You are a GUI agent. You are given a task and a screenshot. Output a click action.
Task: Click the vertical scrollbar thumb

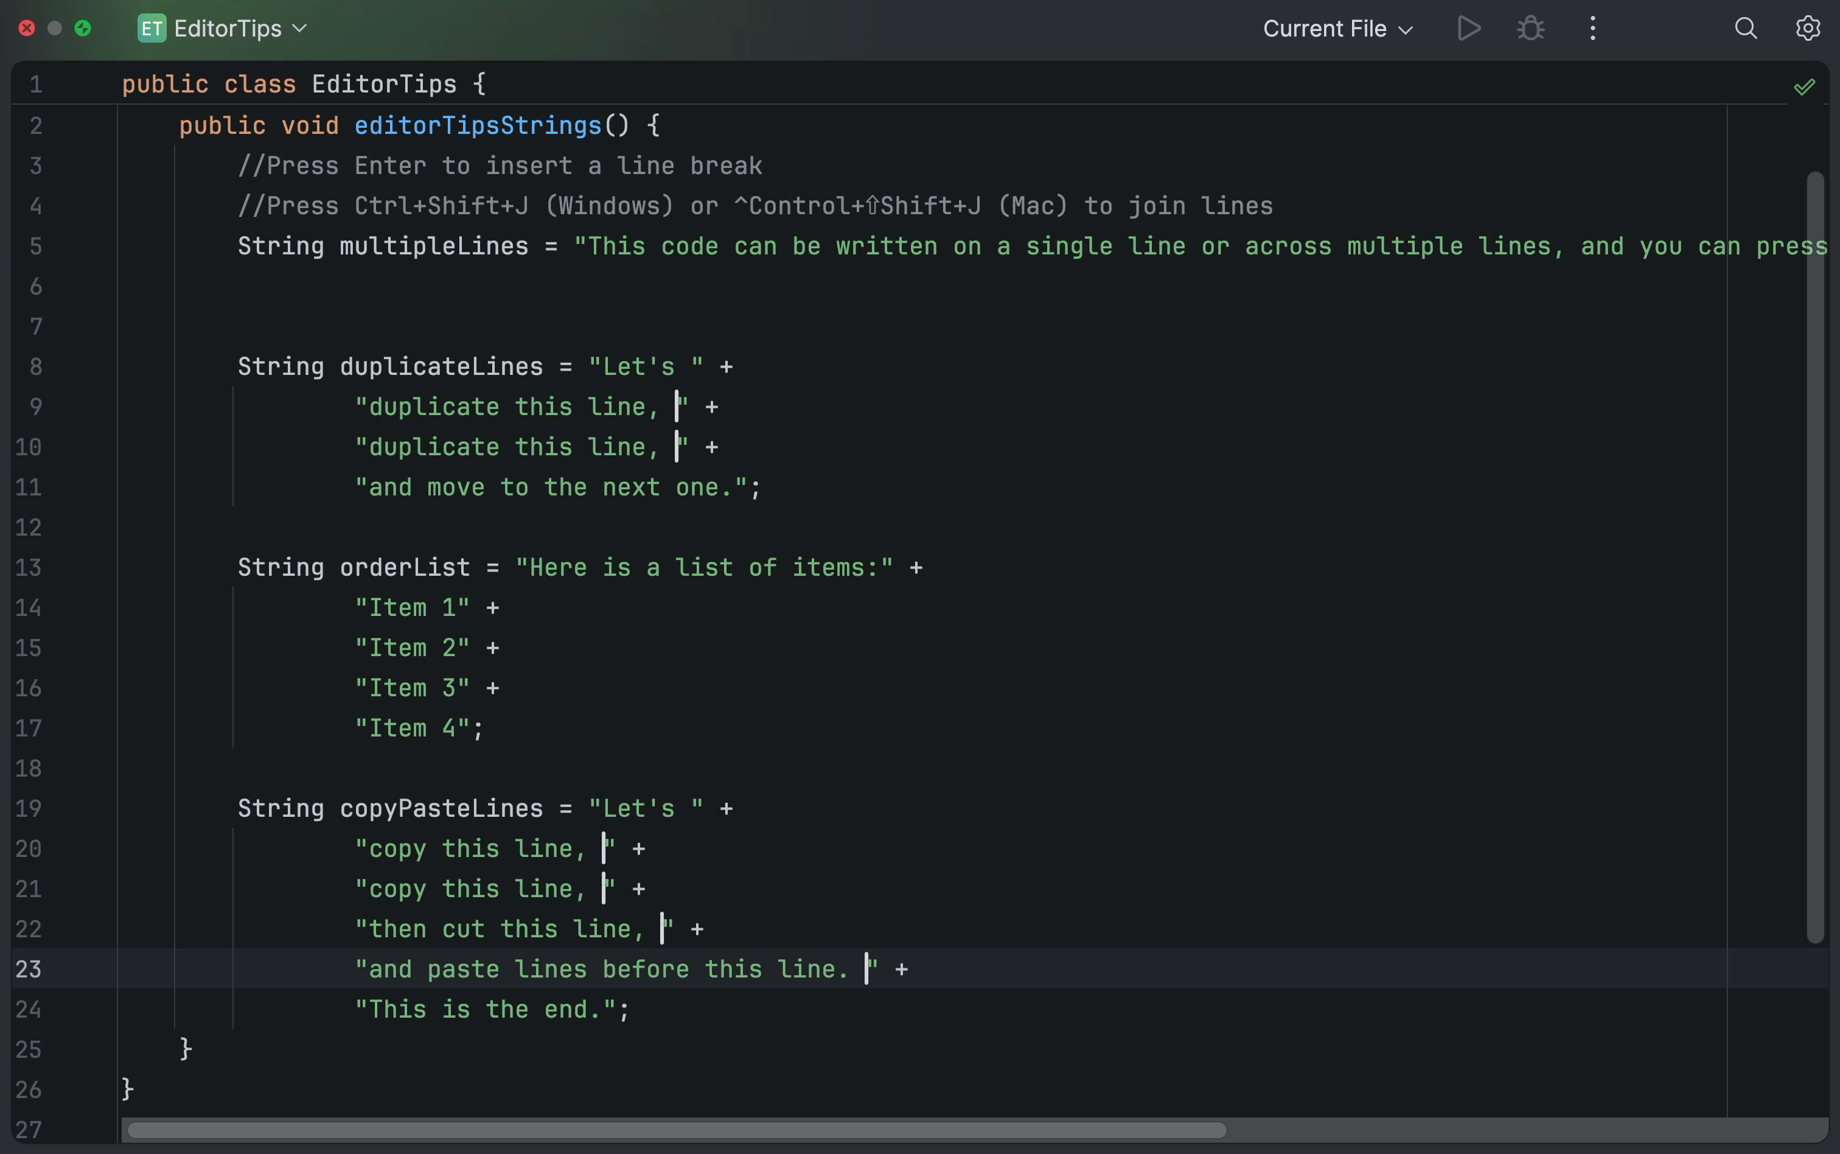pos(1815,557)
